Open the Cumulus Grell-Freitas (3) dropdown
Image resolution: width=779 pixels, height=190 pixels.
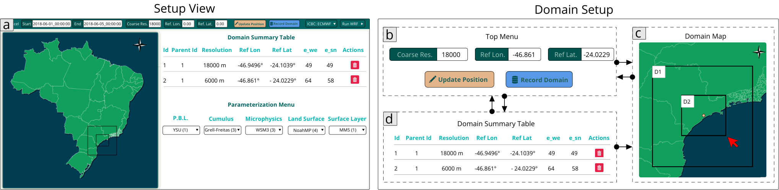(x=223, y=130)
